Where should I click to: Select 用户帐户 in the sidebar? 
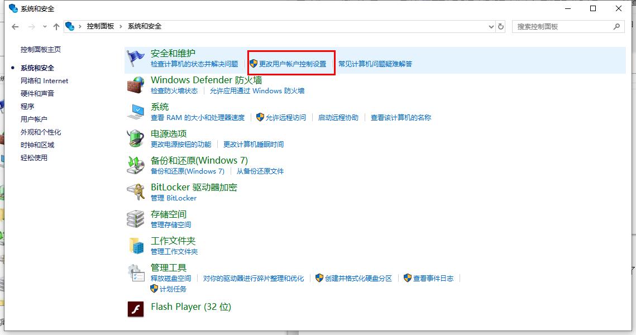click(34, 119)
